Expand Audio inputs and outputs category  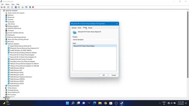(x=4, y=13)
